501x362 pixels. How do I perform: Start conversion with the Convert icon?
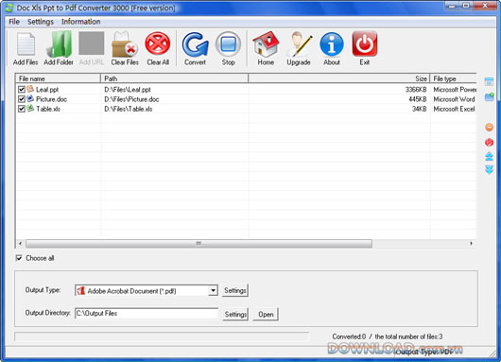tap(196, 44)
